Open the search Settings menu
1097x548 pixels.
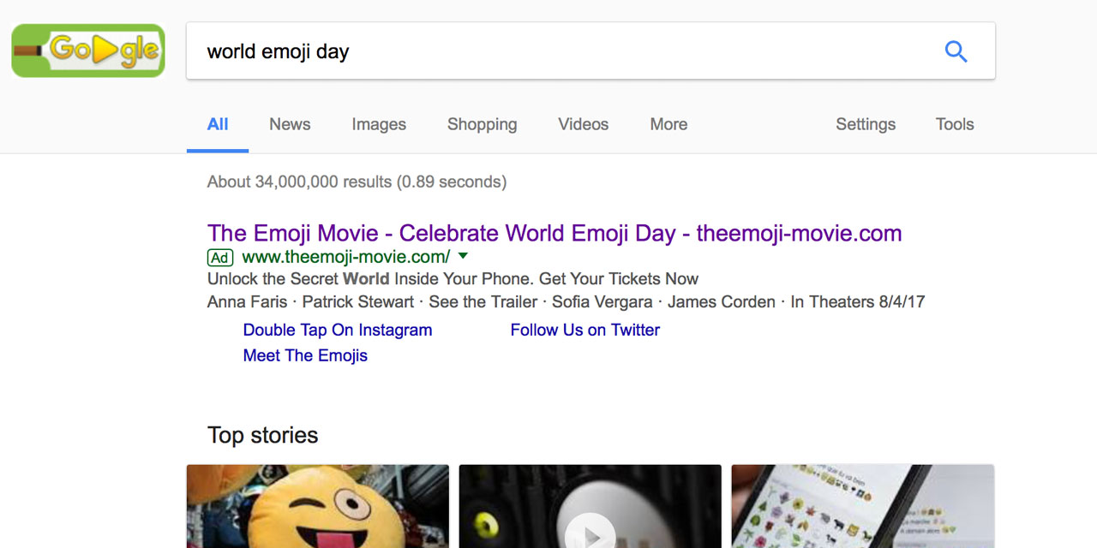(x=866, y=124)
